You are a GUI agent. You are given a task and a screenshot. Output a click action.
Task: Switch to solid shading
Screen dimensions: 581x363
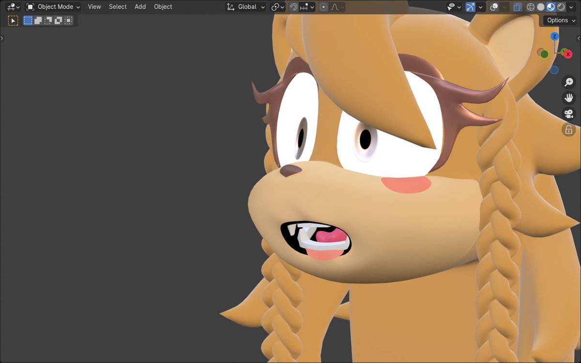(541, 7)
